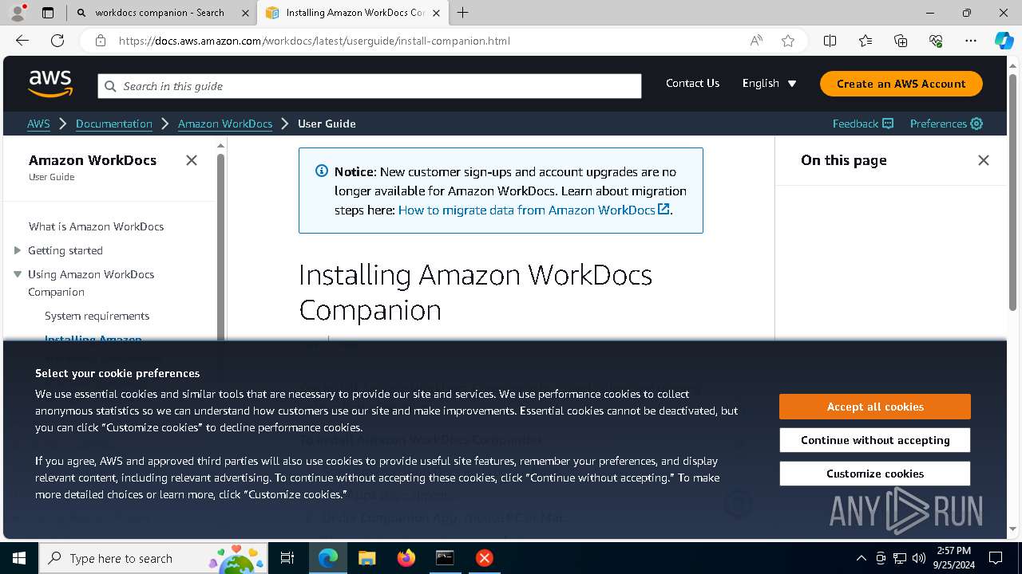1022x574 pixels.
Task: Continue without accepting cookies
Action: [x=875, y=440]
